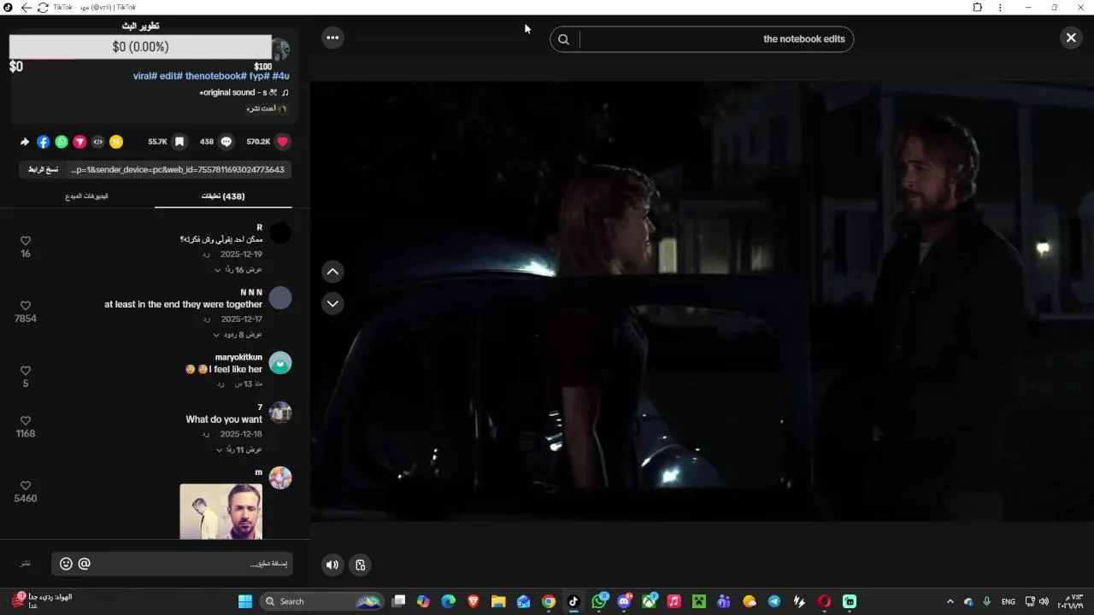Open Telegram from the taskbar
The image size is (1094, 615).
[x=774, y=601]
